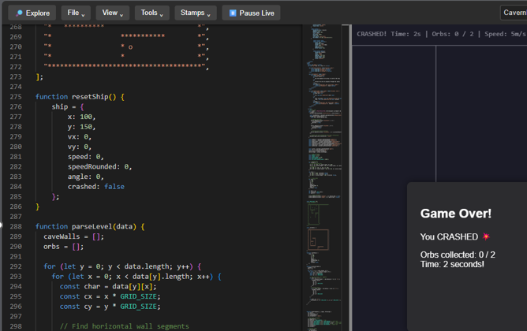This screenshot has height=331, width=527.
Task: Click 'const char = data[y][x];' line
Action: tap(108, 287)
